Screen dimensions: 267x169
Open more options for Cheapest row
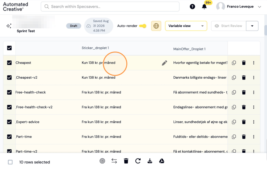tap(253, 63)
